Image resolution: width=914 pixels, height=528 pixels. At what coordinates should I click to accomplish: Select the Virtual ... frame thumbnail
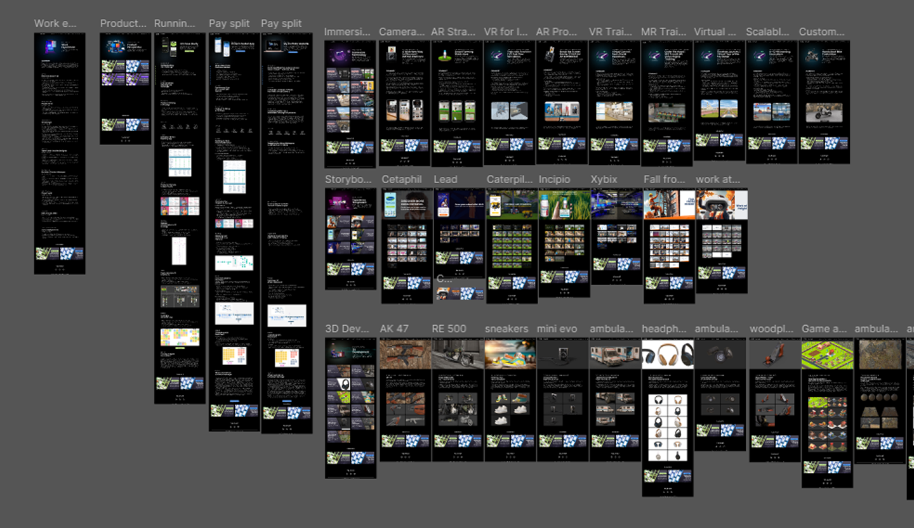tap(719, 101)
